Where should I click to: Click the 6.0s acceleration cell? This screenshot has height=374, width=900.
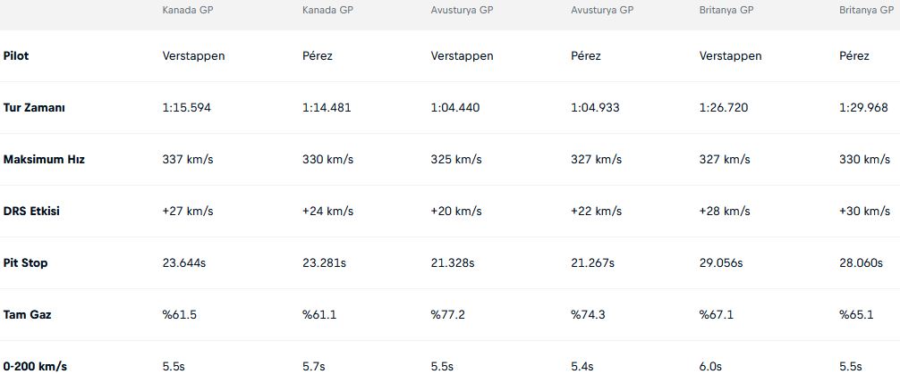(x=710, y=366)
